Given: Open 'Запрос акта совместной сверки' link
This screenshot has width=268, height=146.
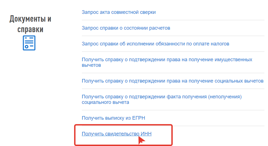Looking at the screenshot, I should [119, 12].
